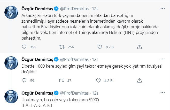Share the 'yatırım tavsiyesi değildir' tweet
The width and height of the screenshot is (170, 110).
coord(139,81)
